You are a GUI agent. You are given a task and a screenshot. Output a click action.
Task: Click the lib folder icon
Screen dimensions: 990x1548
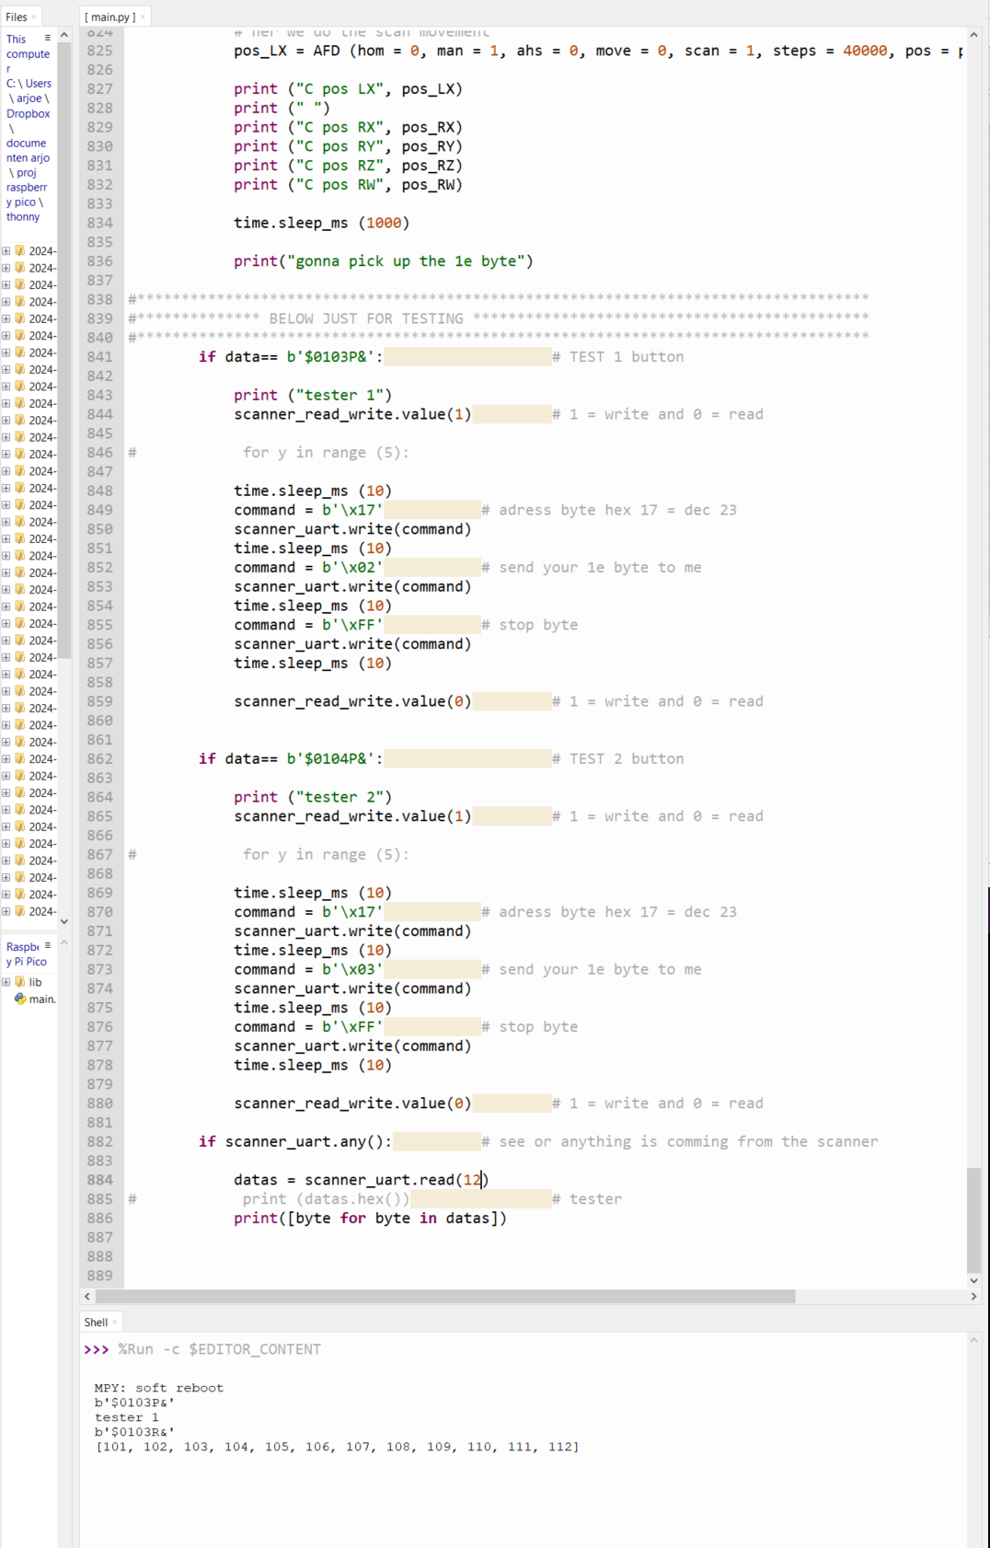pyautogui.click(x=20, y=982)
